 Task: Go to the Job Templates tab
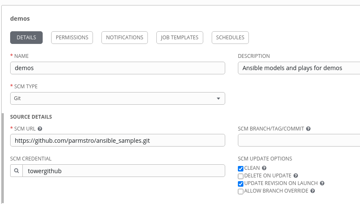(180, 38)
